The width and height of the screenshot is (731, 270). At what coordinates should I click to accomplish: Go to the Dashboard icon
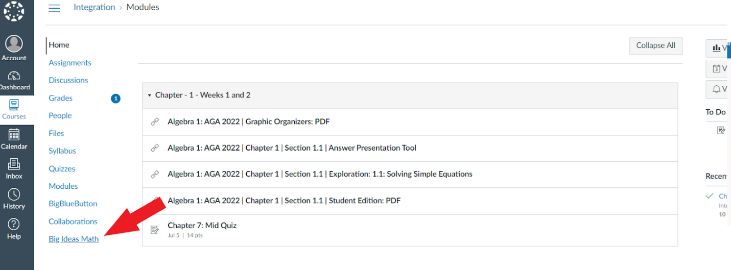pos(14,77)
